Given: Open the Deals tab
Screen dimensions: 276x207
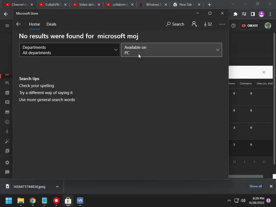Looking at the screenshot, I should 51,24.
